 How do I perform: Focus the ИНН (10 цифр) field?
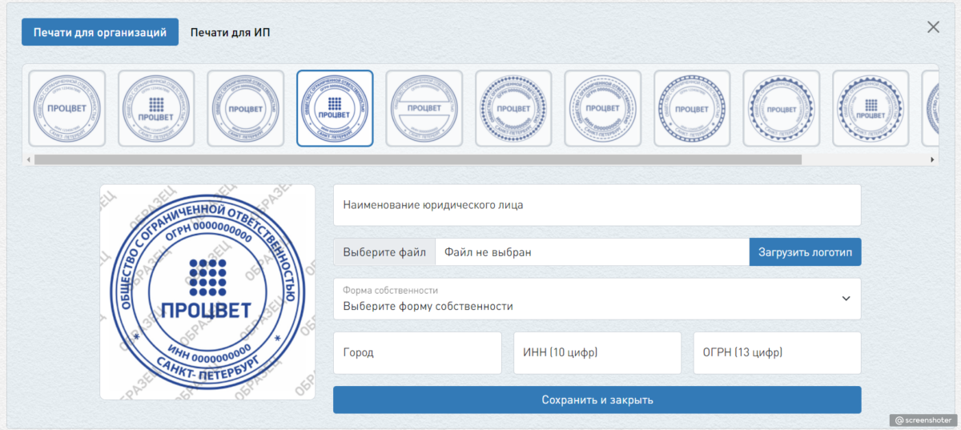tap(597, 353)
